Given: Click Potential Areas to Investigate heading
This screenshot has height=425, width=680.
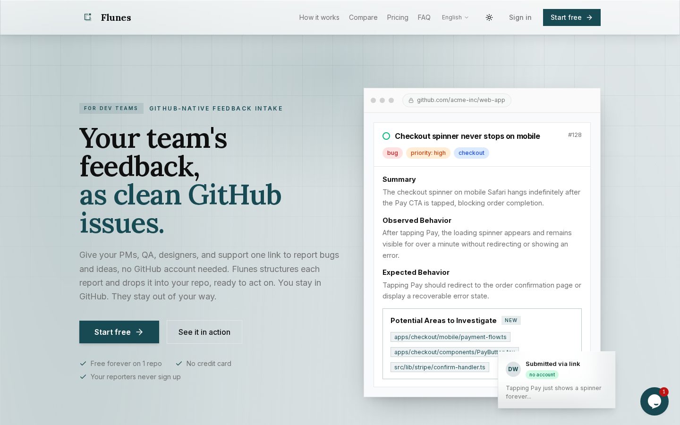Looking at the screenshot, I should click(x=443, y=321).
